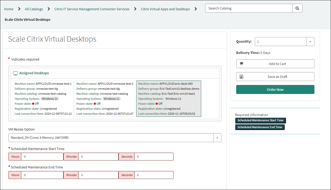Go to Home breadcrumb

point(9,9)
